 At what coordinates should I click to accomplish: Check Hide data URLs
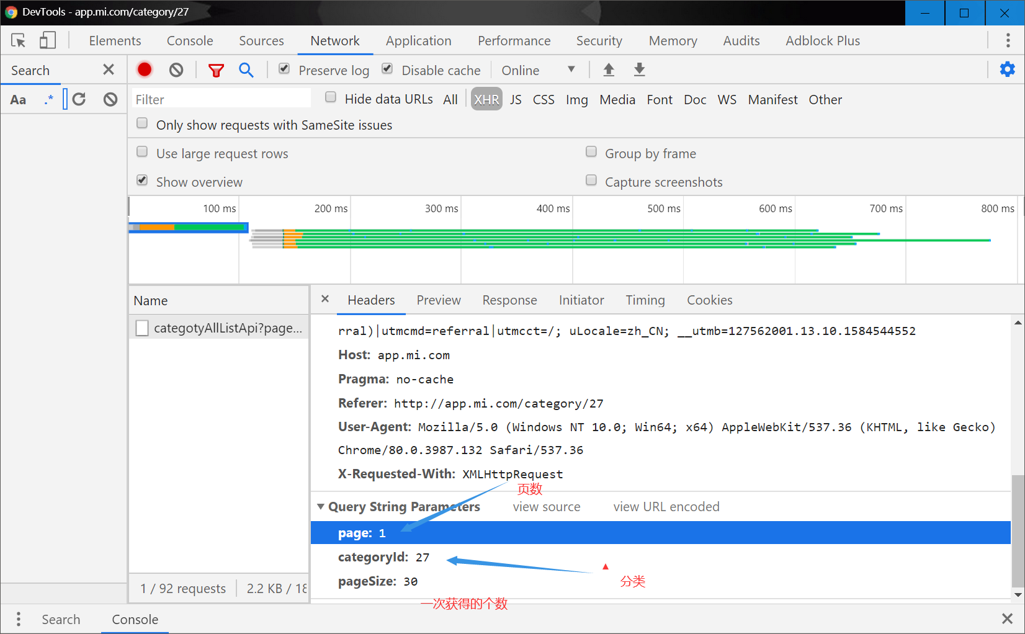point(331,97)
